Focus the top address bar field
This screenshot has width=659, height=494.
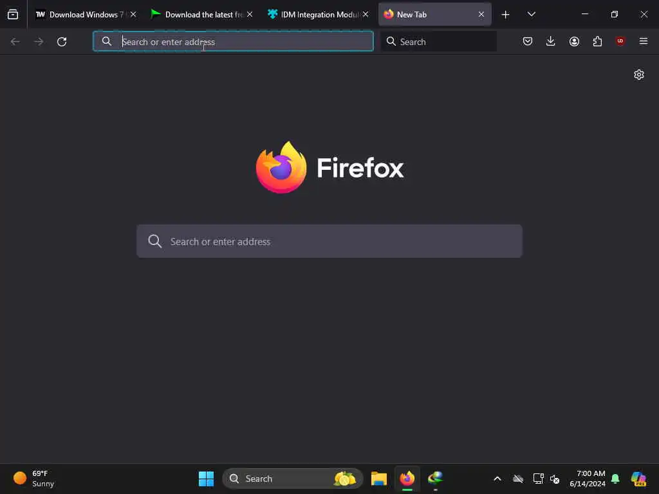(233, 41)
